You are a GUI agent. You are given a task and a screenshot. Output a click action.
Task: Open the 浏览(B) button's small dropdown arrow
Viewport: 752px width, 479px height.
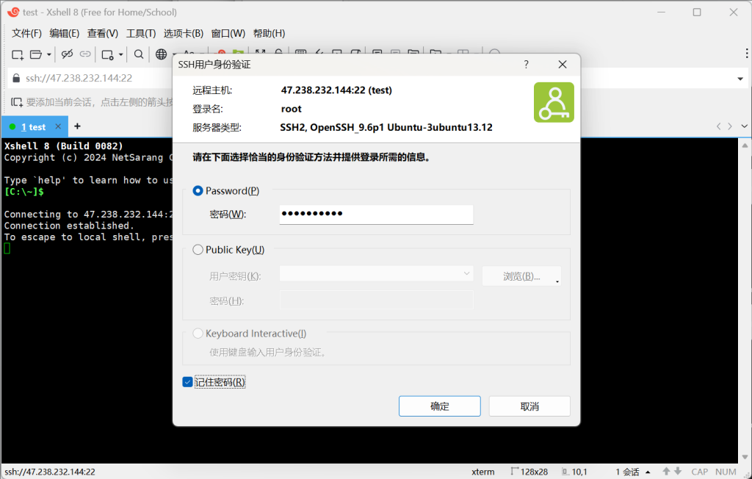pos(557,281)
